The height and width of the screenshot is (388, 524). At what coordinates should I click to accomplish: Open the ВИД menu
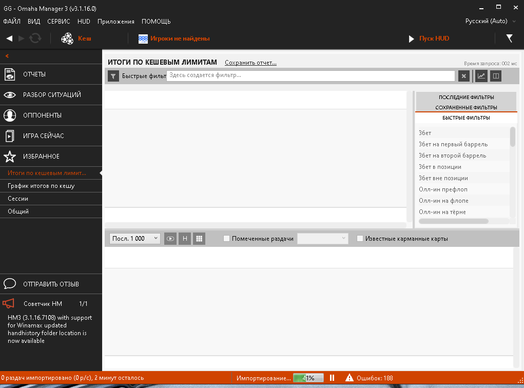[34, 22]
